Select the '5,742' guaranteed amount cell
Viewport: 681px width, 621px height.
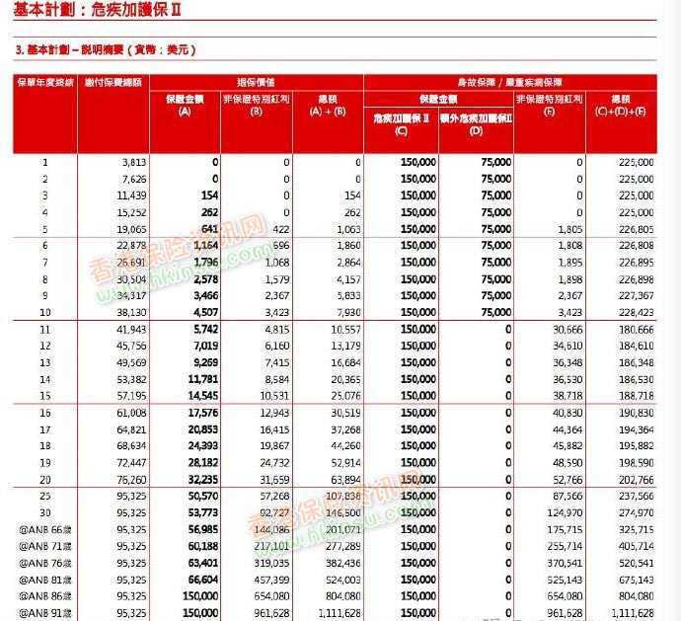click(206, 330)
